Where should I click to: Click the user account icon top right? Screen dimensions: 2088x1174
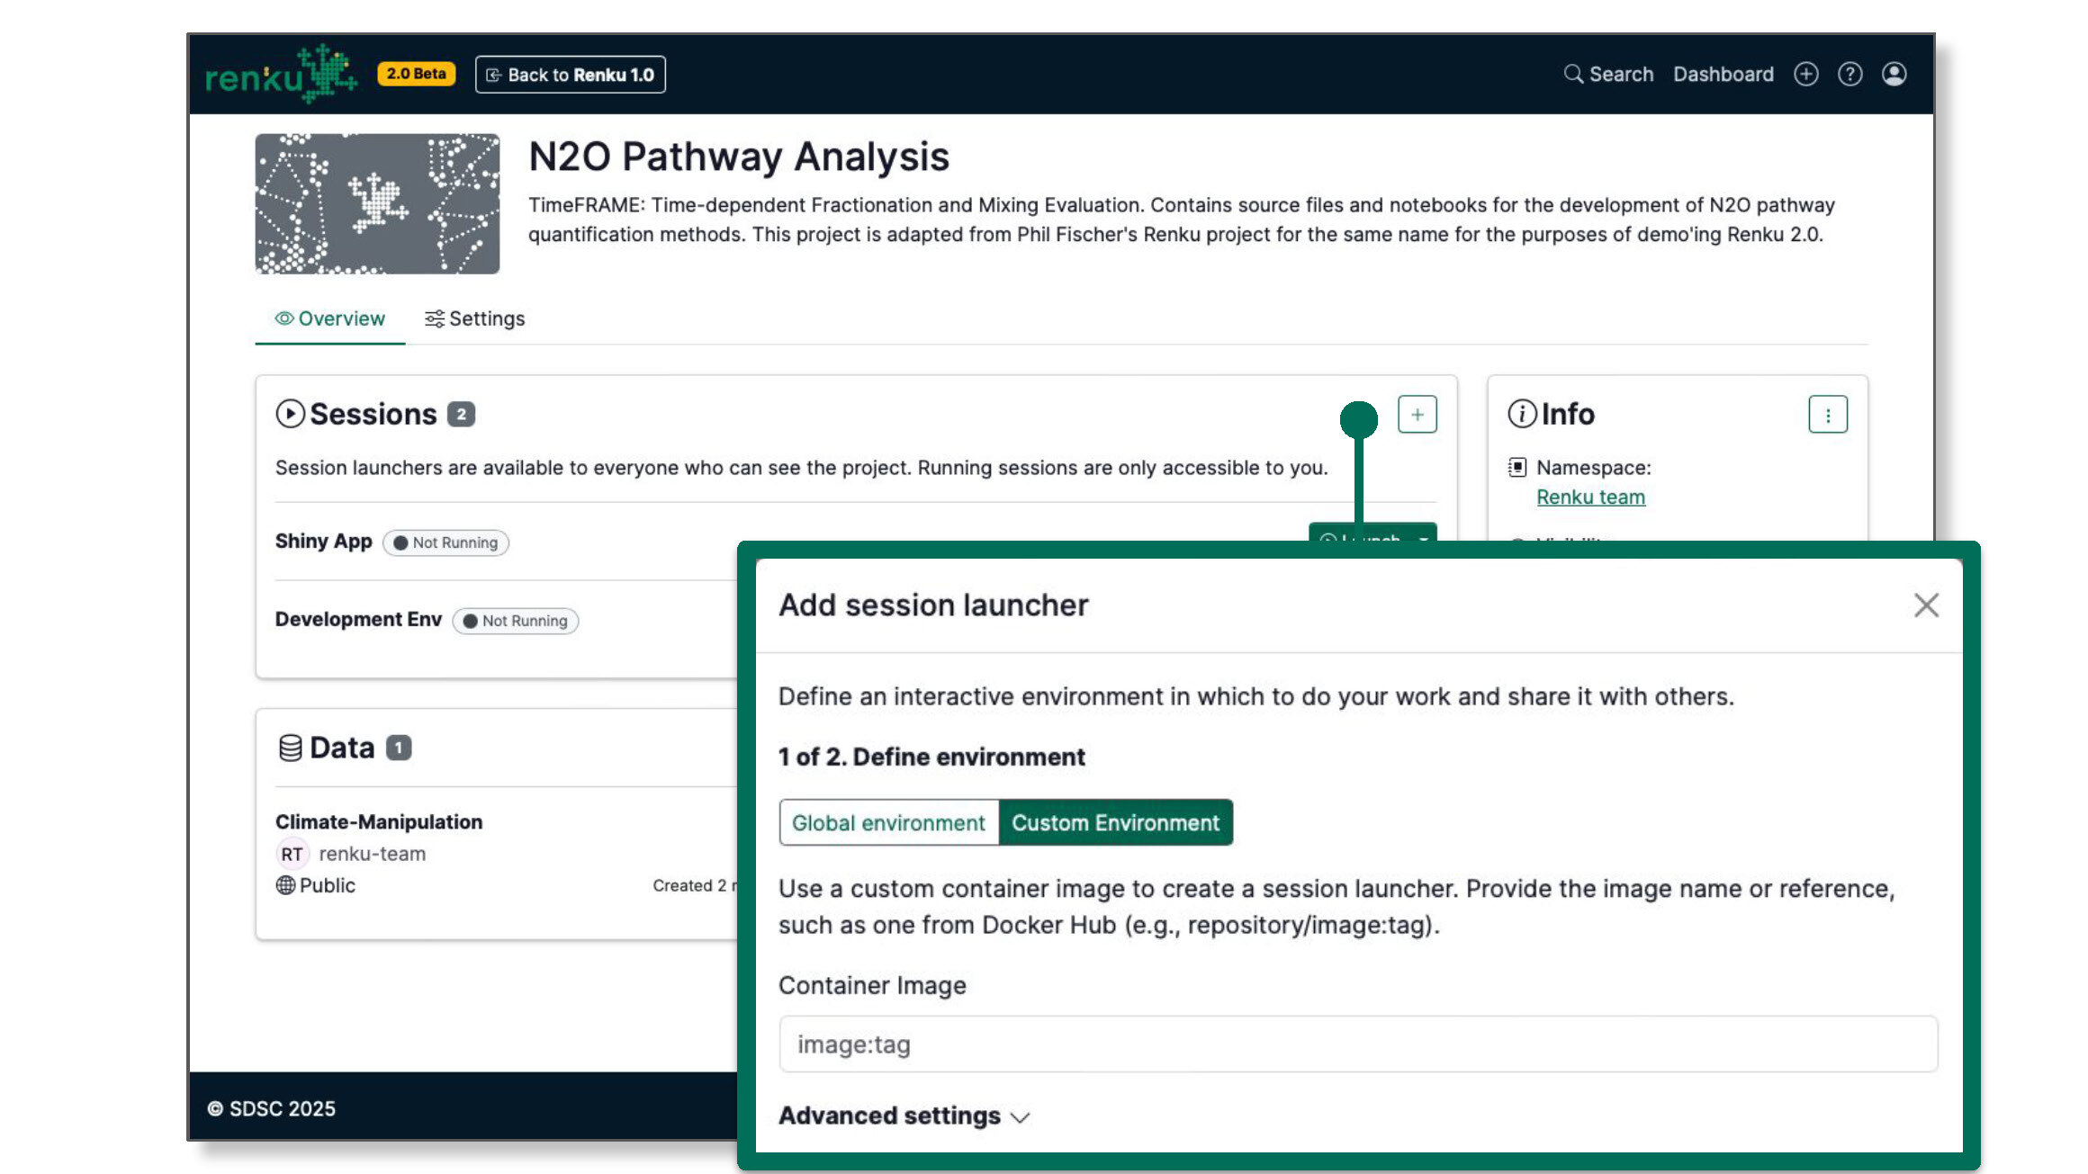(x=1894, y=73)
